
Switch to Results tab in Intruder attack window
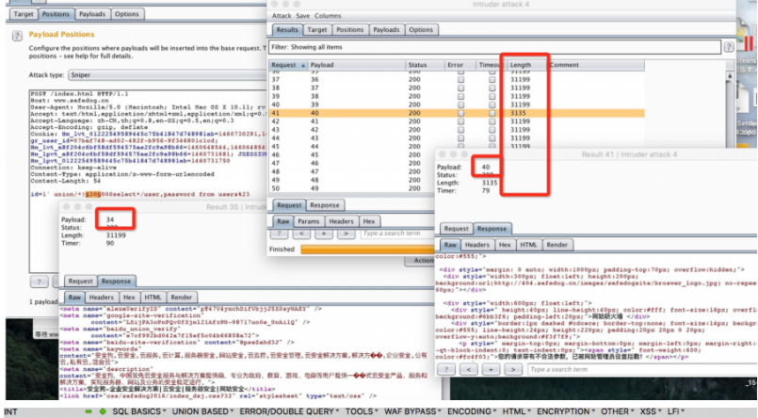pyautogui.click(x=287, y=29)
